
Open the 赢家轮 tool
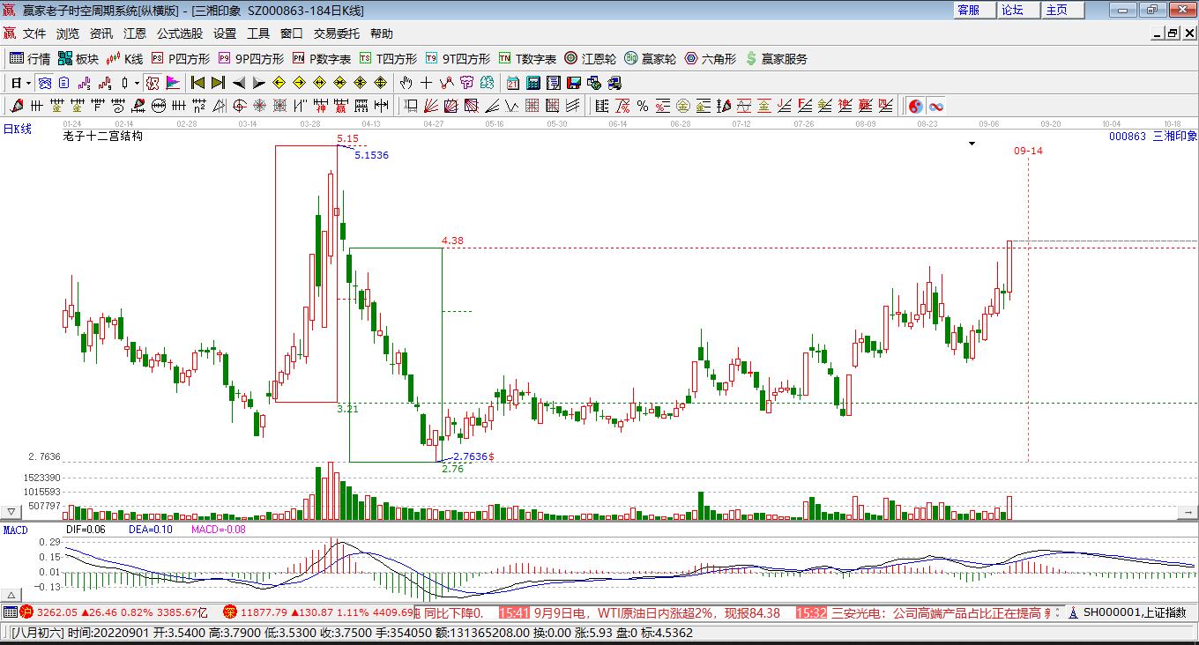click(x=651, y=59)
